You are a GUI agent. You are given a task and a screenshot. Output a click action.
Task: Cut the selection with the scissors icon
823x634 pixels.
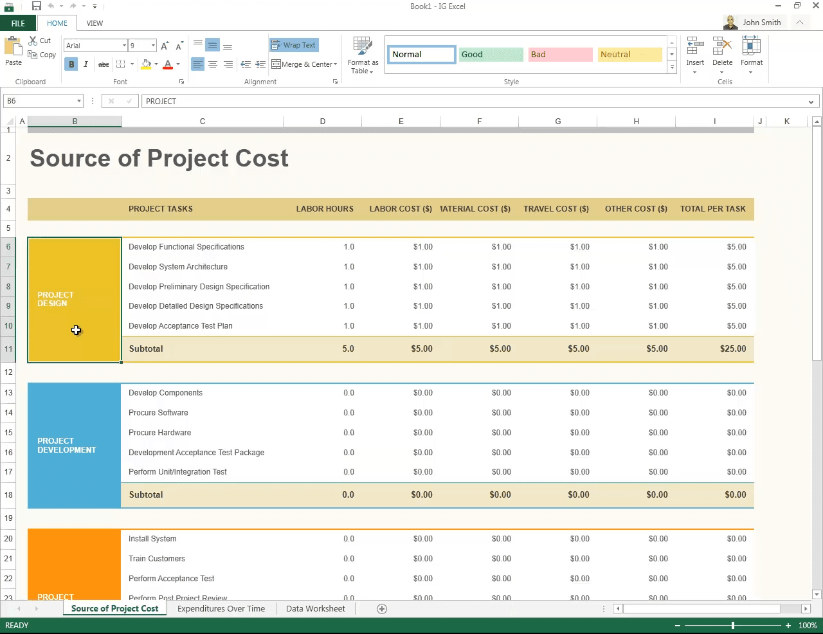(x=33, y=41)
